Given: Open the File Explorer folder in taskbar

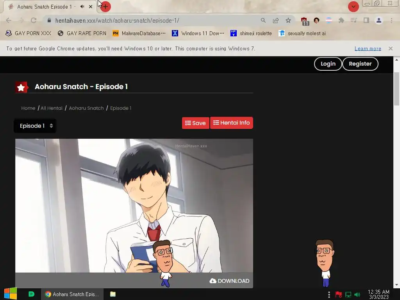Looking at the screenshot, I should tap(113, 294).
